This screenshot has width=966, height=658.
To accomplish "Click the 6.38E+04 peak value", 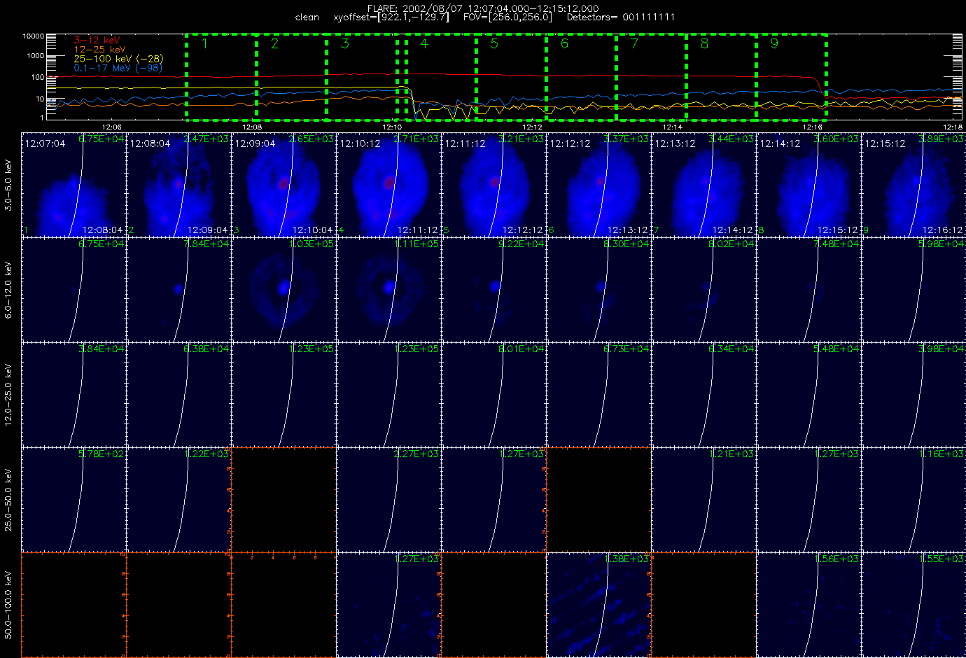I will (206, 349).
